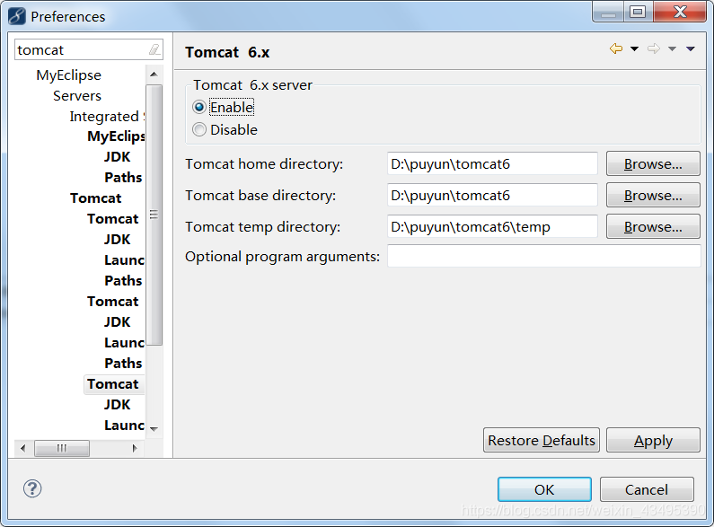Select MyEclipse tree node
714x527 pixels.
(x=69, y=75)
